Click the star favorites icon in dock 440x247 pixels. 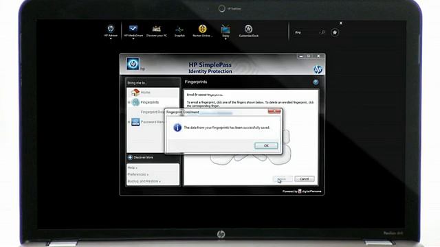click(x=335, y=32)
